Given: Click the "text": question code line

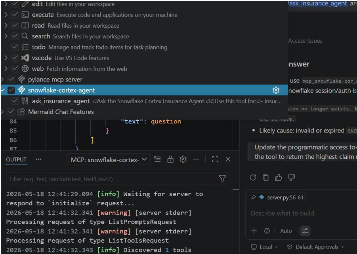Looking at the screenshot, I should [x=151, y=121].
